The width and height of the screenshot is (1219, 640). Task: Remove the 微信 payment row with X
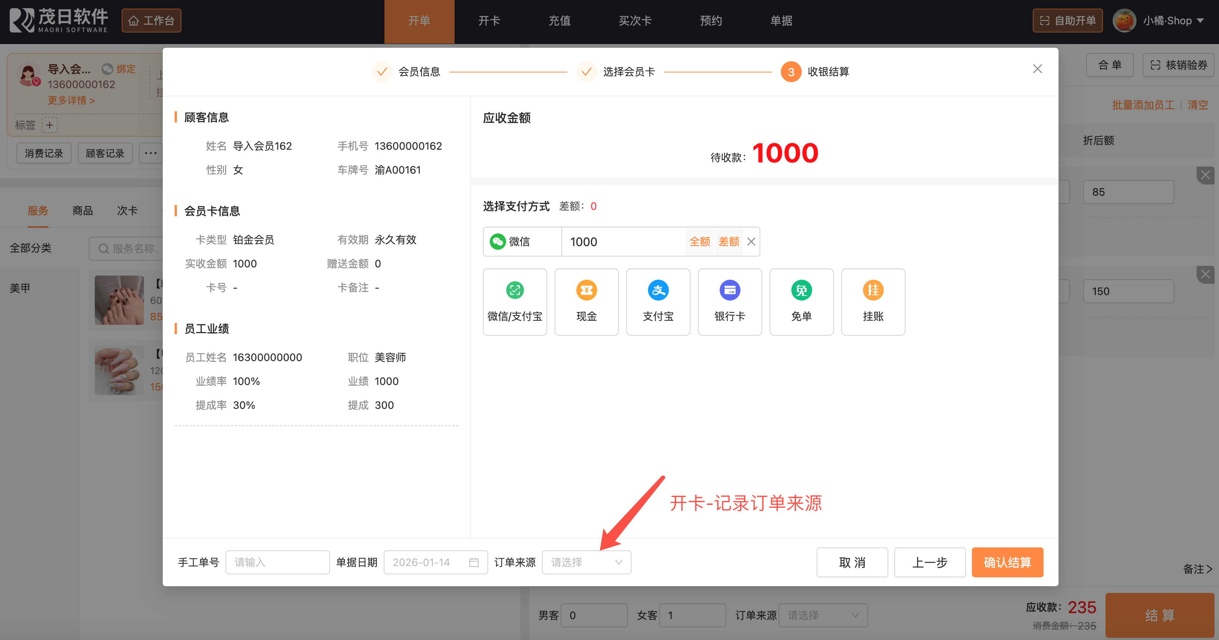click(751, 242)
